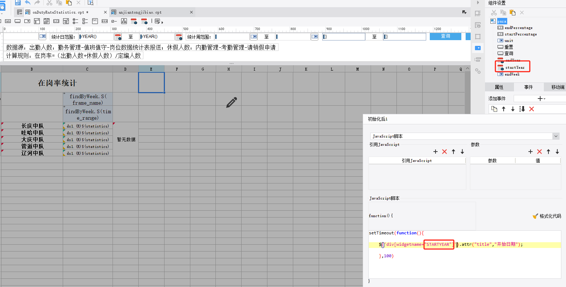Viewport: 566px width, 287px height.
Task: Open the JavaScript脚本 type dropdown
Action: 556,136
